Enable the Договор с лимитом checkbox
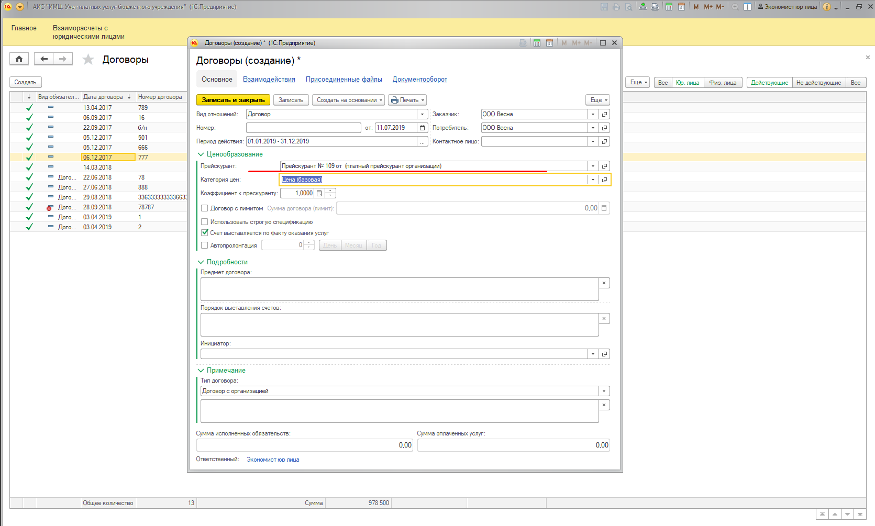This screenshot has height=526, width=875. coord(205,208)
